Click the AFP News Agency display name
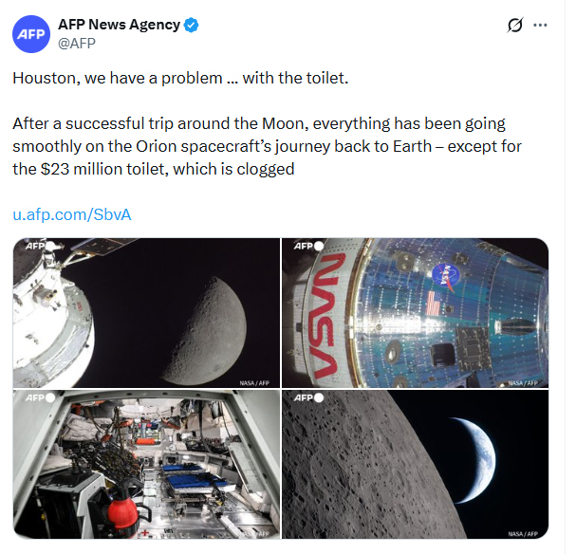The image size is (576, 554). (x=119, y=25)
